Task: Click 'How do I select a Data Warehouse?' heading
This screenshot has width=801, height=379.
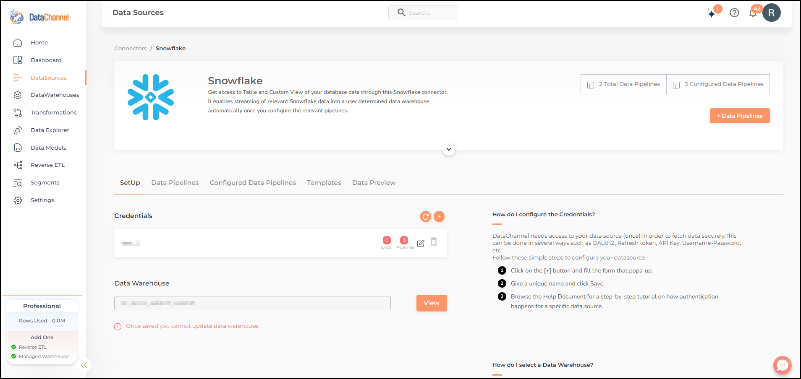Action: 543,365
